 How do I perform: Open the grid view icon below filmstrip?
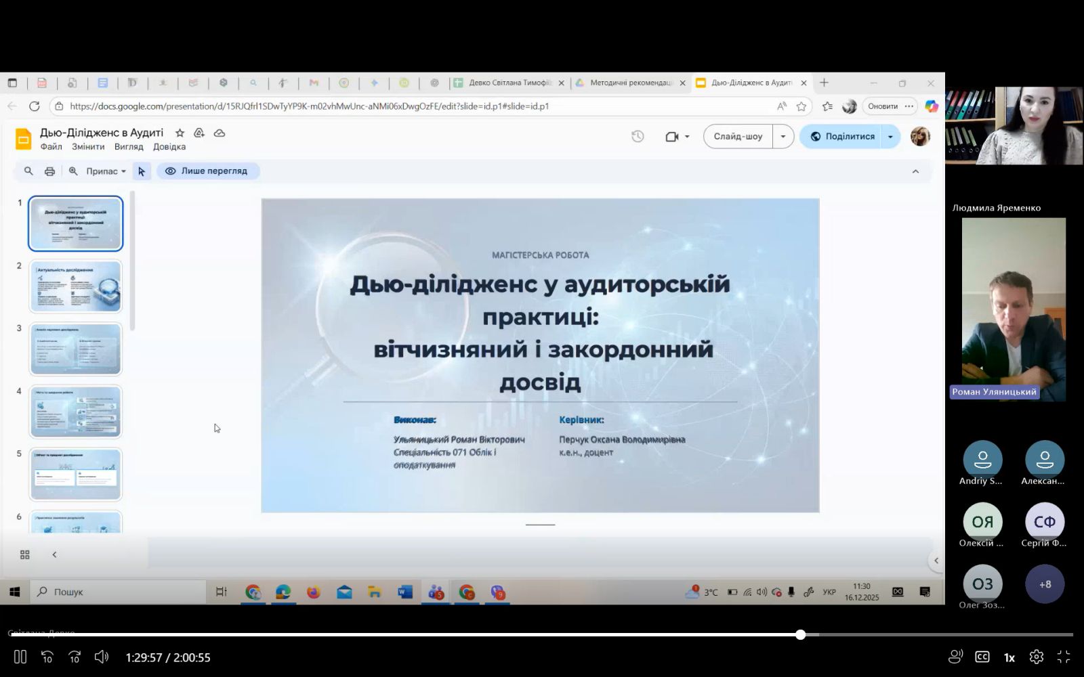point(25,555)
